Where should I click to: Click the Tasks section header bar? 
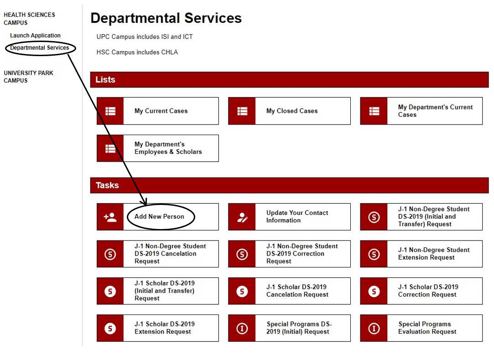[x=290, y=185]
